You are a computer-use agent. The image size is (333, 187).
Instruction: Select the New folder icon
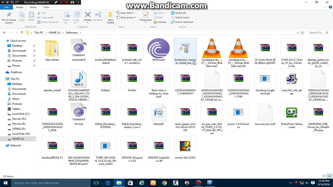pos(52,48)
